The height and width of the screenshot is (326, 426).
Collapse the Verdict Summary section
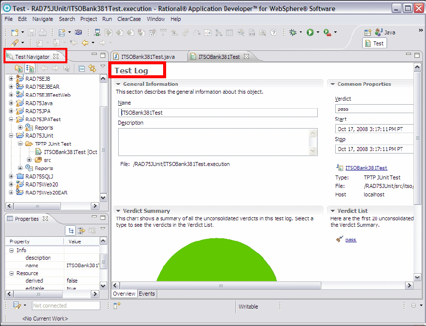coord(118,211)
